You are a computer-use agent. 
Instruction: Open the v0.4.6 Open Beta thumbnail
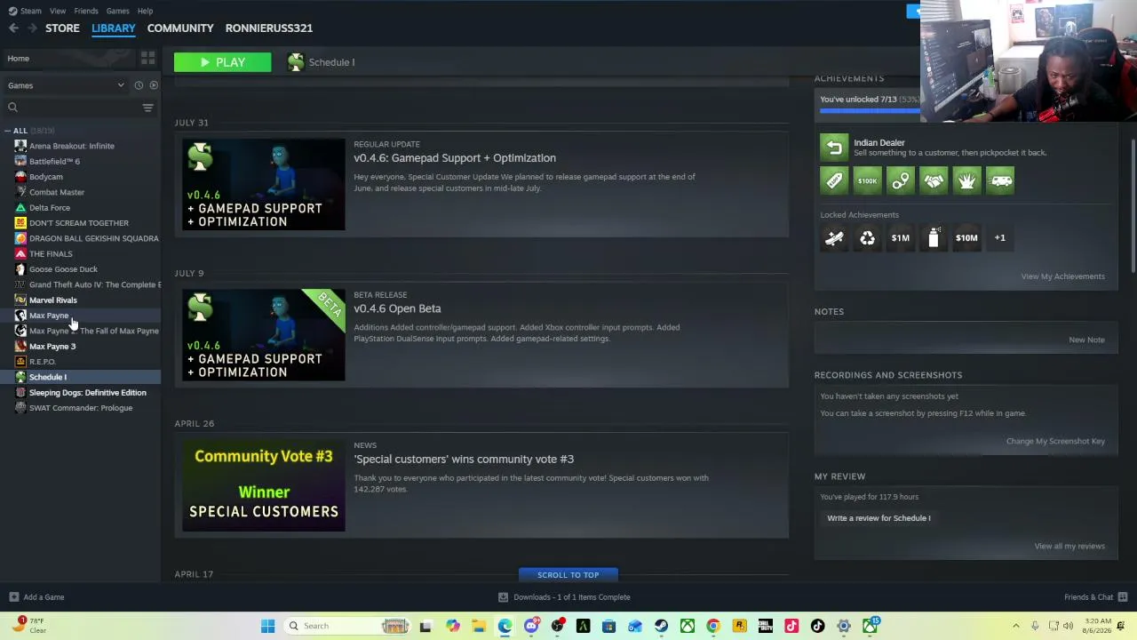[264, 335]
